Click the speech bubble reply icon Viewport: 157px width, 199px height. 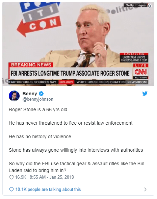11,190
